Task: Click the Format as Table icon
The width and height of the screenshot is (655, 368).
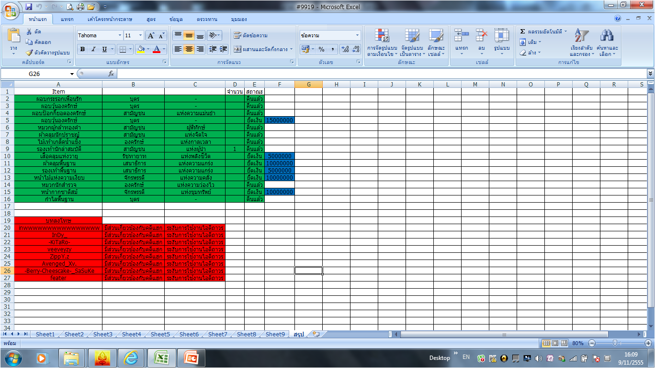Action: (412, 36)
